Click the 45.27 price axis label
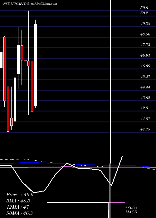 (x=145, y=76)
